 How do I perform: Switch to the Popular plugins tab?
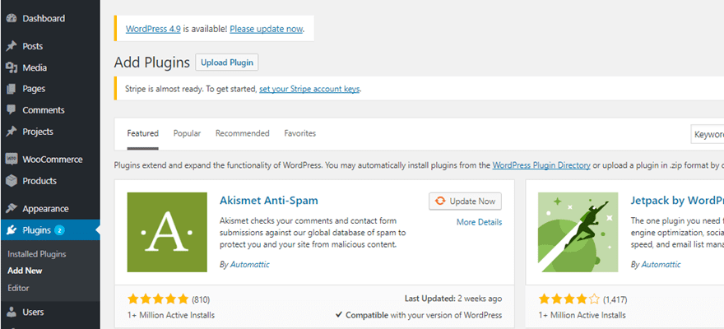coord(187,133)
